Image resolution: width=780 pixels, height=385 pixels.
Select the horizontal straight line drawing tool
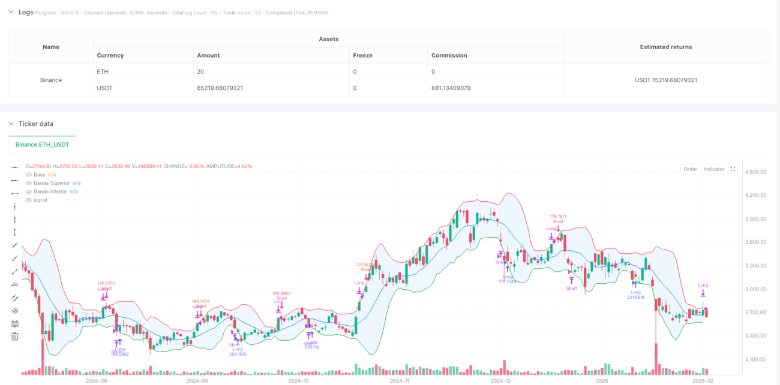pos(15,167)
